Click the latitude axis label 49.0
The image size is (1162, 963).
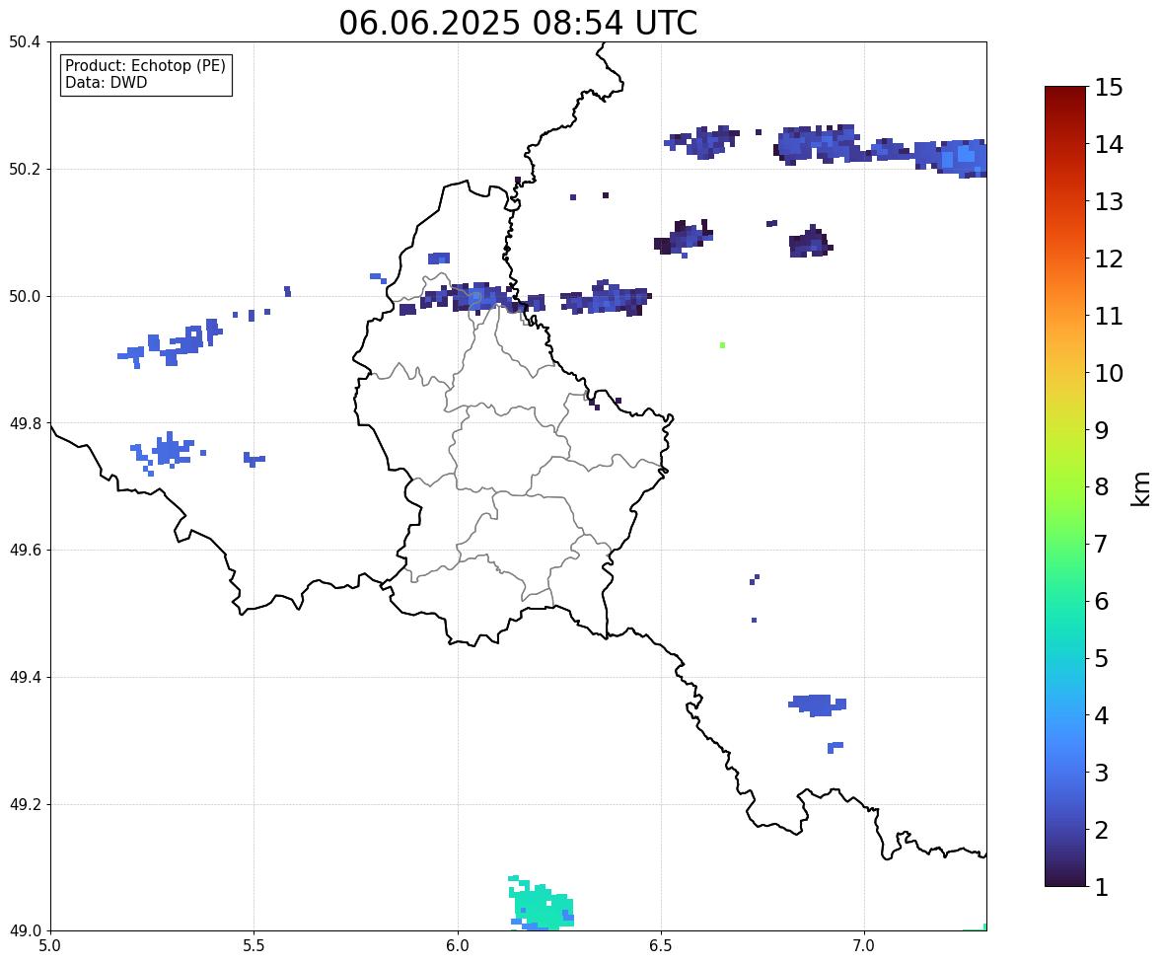[25, 931]
